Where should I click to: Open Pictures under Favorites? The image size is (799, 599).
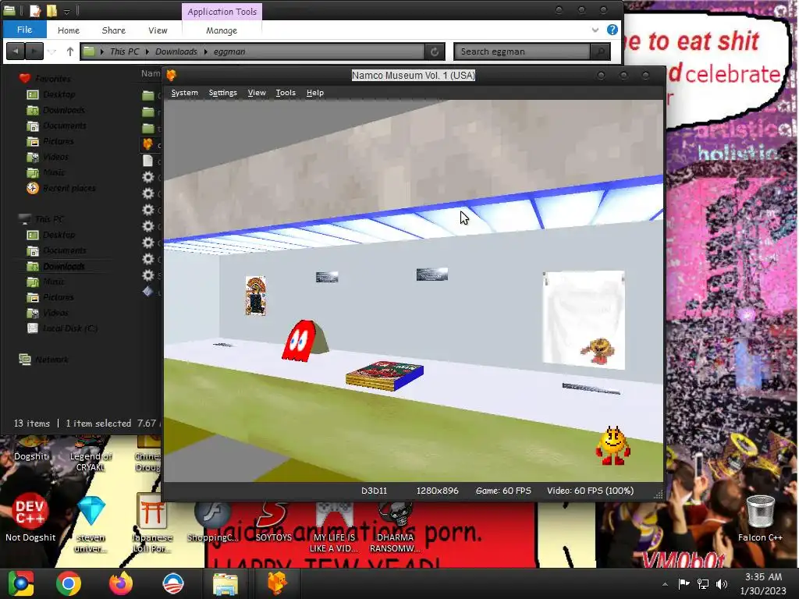coord(58,141)
